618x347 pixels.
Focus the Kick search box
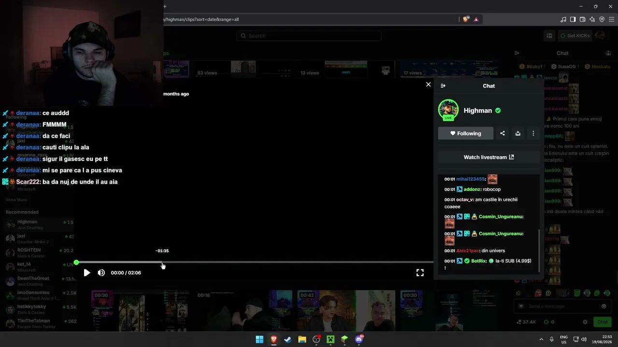coord(309,36)
